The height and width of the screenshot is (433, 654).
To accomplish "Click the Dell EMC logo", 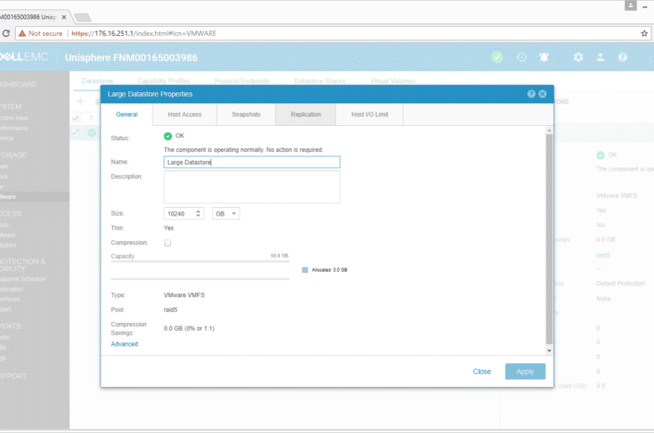I will [x=24, y=57].
